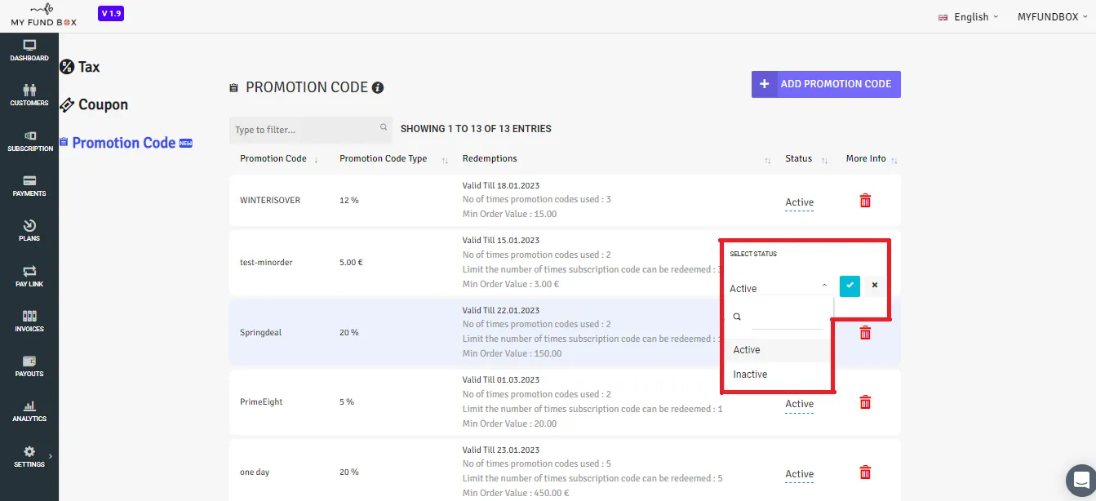Viewport: 1096px width, 501px height.
Task: Click the search field in the status dropdown
Action: [787, 317]
